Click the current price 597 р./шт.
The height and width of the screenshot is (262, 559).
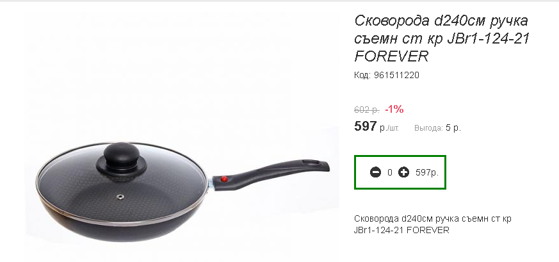(x=377, y=127)
